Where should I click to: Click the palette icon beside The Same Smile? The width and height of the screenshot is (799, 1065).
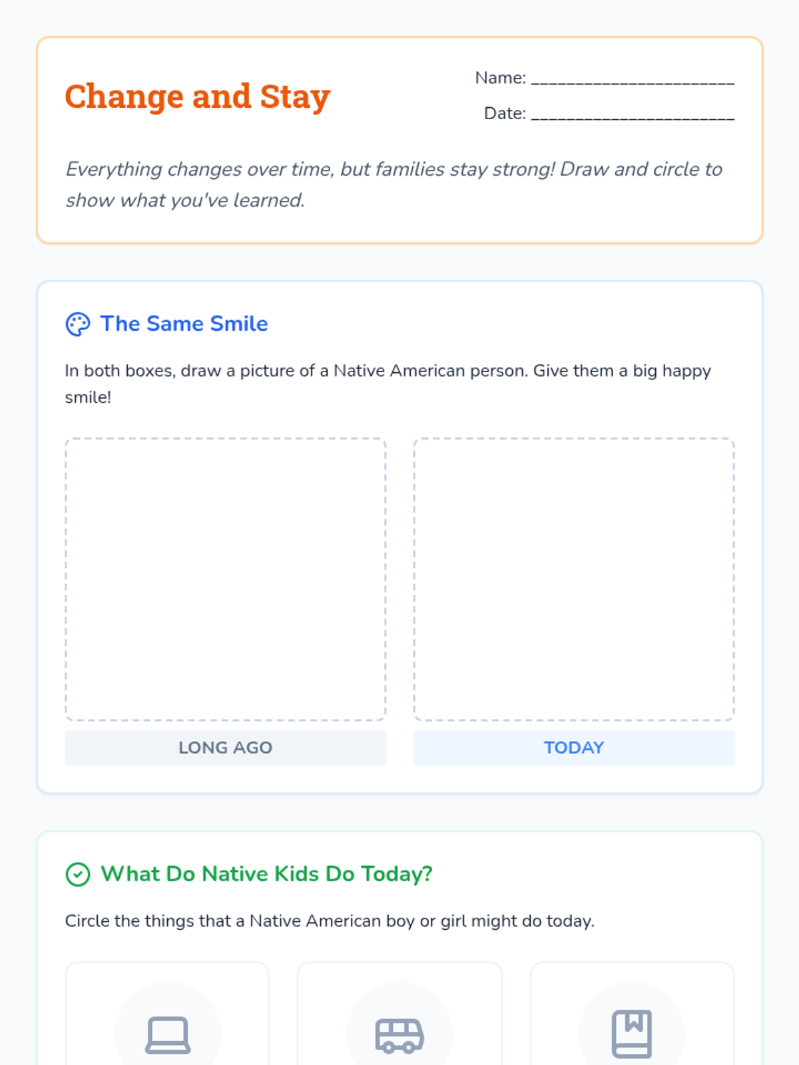click(x=78, y=324)
